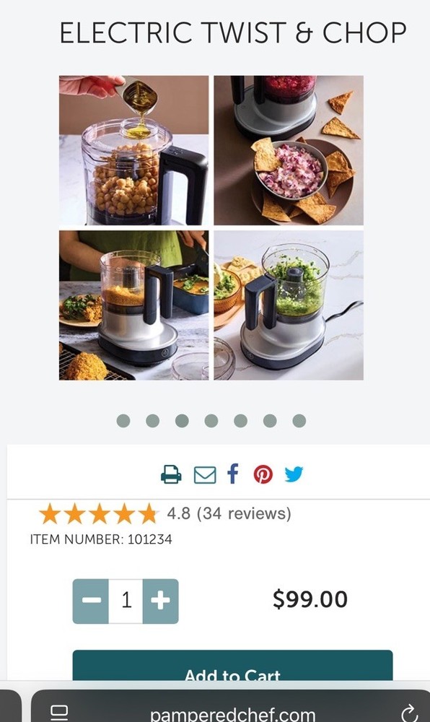This screenshot has width=430, height=722.
Task: View beet dip with chips photo
Action: (x=289, y=151)
